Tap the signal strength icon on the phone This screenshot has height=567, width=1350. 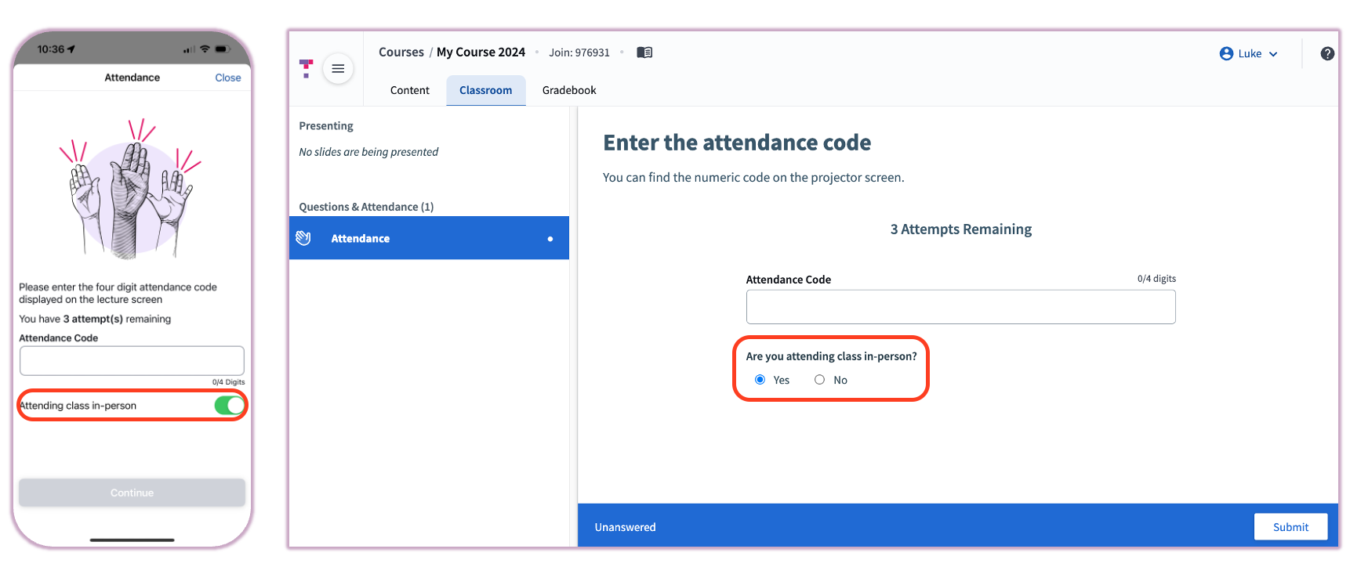pos(191,49)
